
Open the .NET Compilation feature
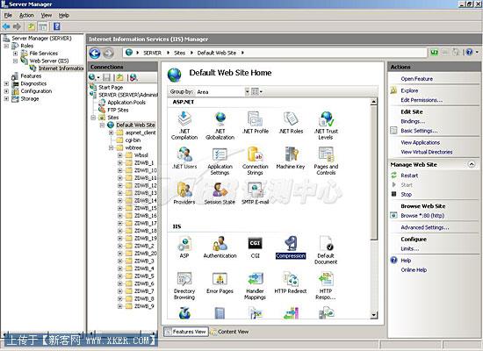pos(184,125)
